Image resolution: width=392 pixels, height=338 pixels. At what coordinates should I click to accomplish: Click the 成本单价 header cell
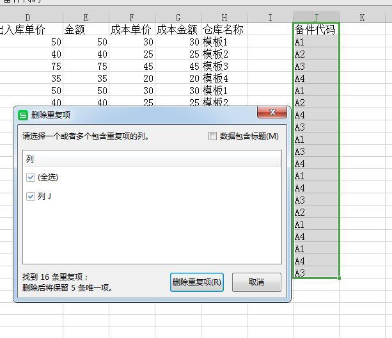pos(132,29)
